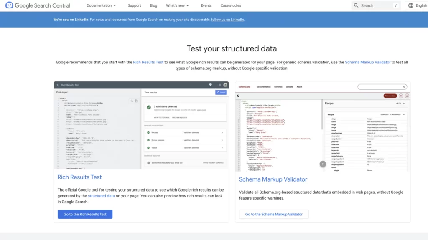The width and height of the screenshot is (428, 240).
Task: Click the copy code icon in Code input panel
Action: click(x=136, y=101)
